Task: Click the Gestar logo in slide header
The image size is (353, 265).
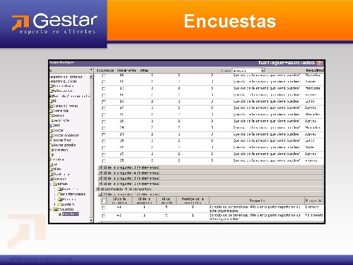Action: (x=55, y=24)
